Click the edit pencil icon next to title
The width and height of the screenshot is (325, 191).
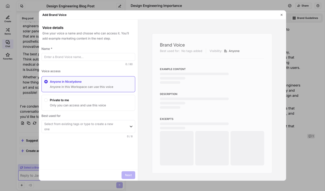[119, 6]
